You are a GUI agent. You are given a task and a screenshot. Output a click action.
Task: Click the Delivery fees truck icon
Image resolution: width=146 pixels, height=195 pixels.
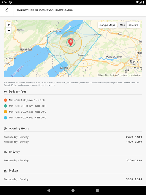point(5,91)
